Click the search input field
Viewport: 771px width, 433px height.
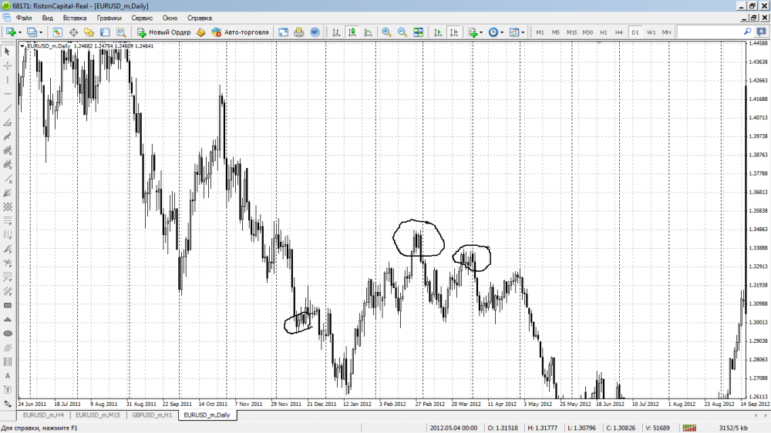point(709,32)
